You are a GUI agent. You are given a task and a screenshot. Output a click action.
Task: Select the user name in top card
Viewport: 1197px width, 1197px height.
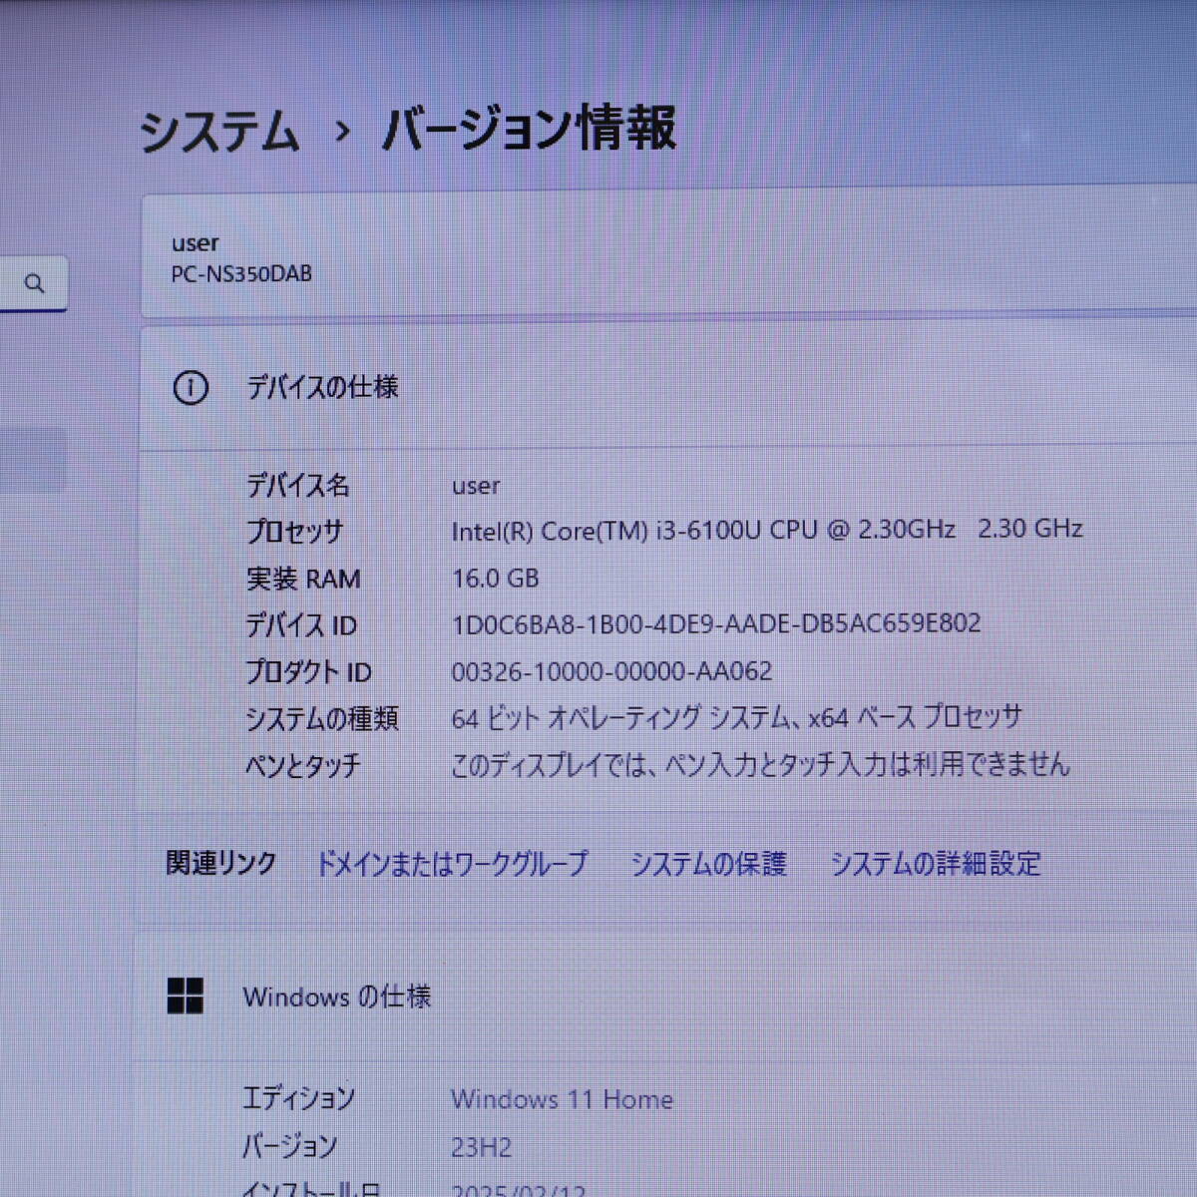195,243
